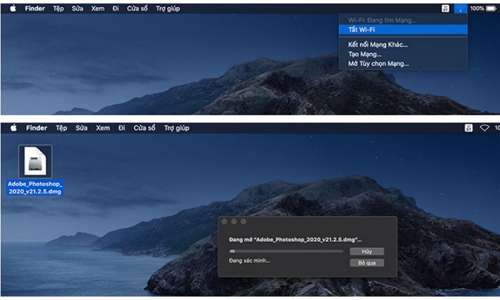Viewport: 500px width, 300px height.
Task: Open the Apple menu in the top screenshot
Action: 12,9
